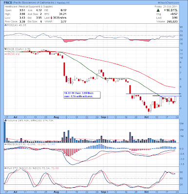This screenshot has width=188, height=194.
Task: Click the tallest volume bar at far left
Action: [5, 132]
